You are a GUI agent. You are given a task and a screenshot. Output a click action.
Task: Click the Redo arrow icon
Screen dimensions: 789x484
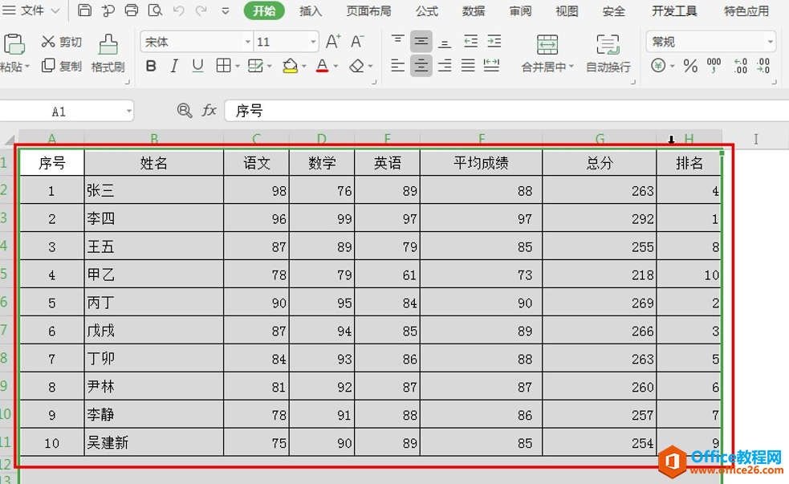(201, 10)
